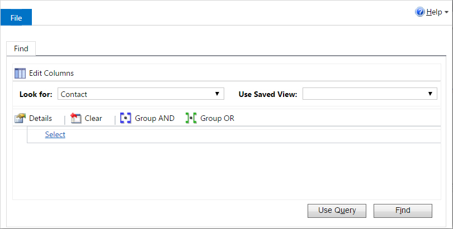The width and height of the screenshot is (453, 229).
Task: Expand the Help menu arrow
Action: [x=446, y=12]
